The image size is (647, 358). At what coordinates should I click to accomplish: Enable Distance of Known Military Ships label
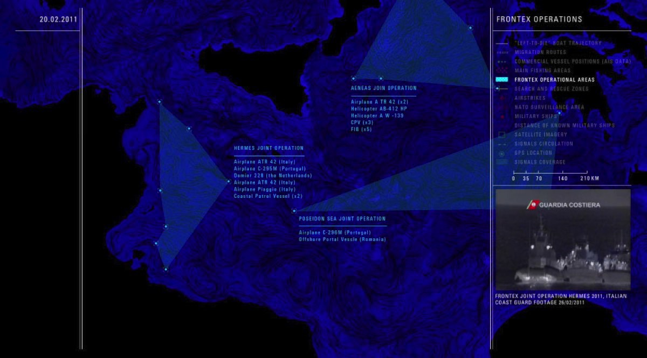[564, 126]
